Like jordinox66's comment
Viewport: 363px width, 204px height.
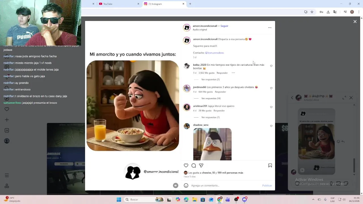[271, 88]
